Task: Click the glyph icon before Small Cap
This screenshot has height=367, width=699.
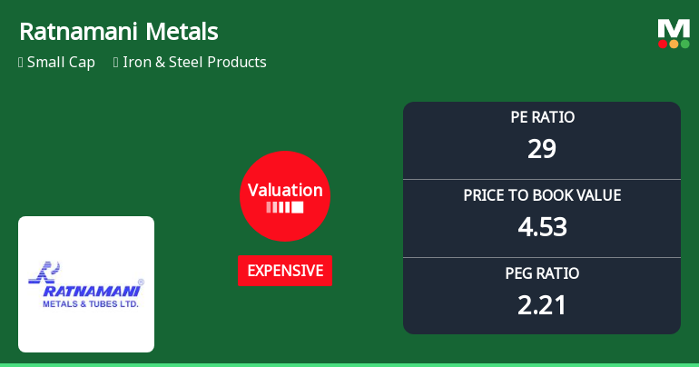Action: coord(20,63)
